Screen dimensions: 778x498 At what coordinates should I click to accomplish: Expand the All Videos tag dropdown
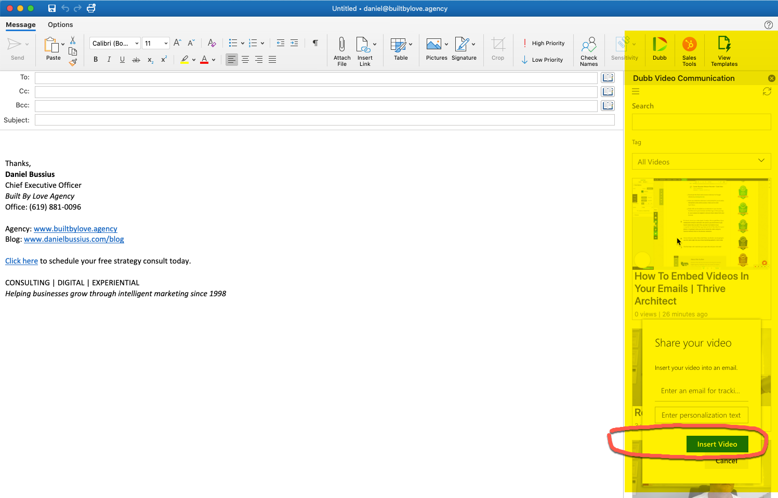coord(701,161)
